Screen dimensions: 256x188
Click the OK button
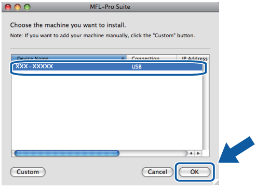click(x=195, y=172)
